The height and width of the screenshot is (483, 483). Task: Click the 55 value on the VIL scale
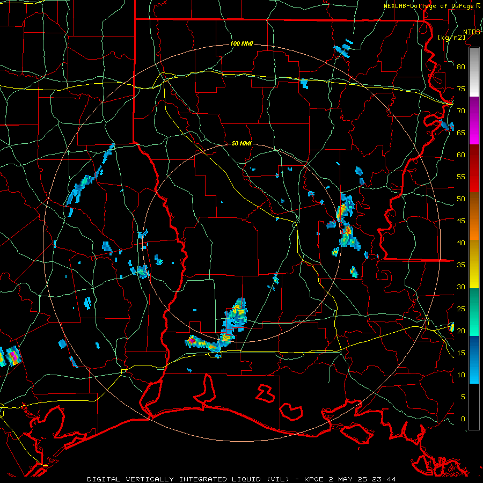(461, 177)
